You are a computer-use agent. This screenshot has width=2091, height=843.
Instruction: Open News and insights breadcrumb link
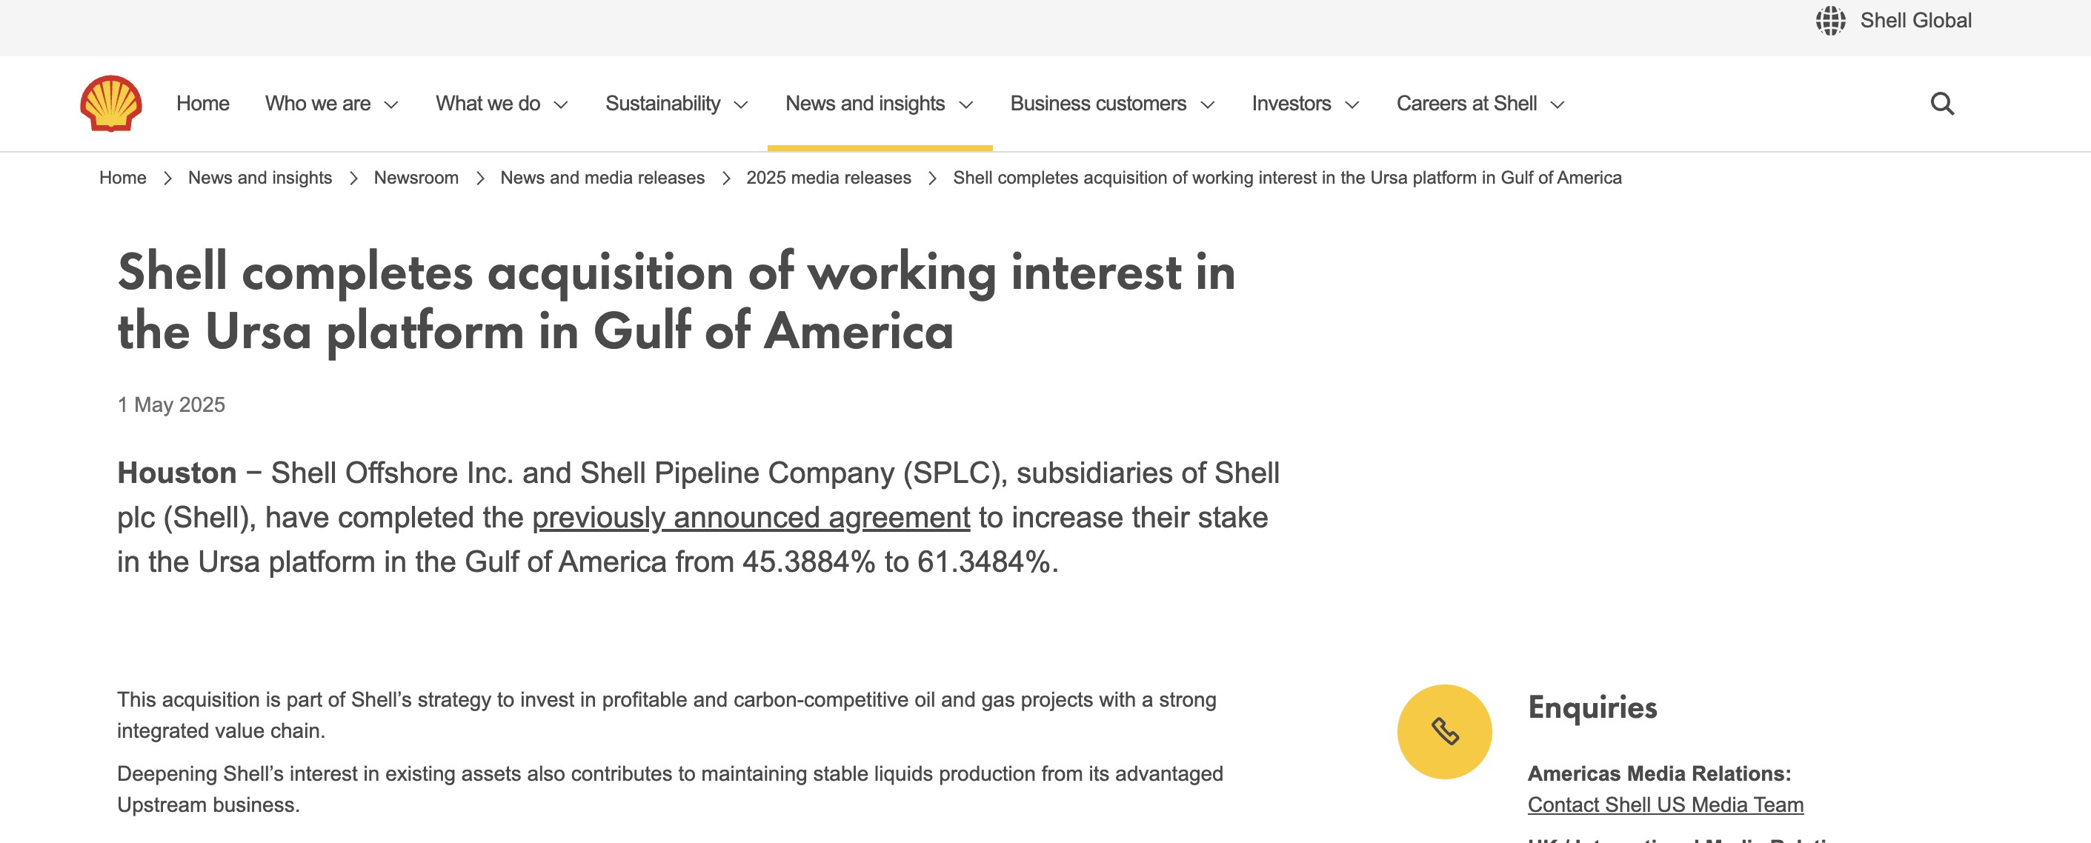click(x=260, y=178)
